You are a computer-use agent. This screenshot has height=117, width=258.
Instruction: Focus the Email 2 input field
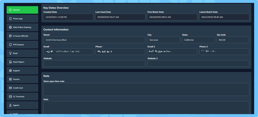click(172, 52)
